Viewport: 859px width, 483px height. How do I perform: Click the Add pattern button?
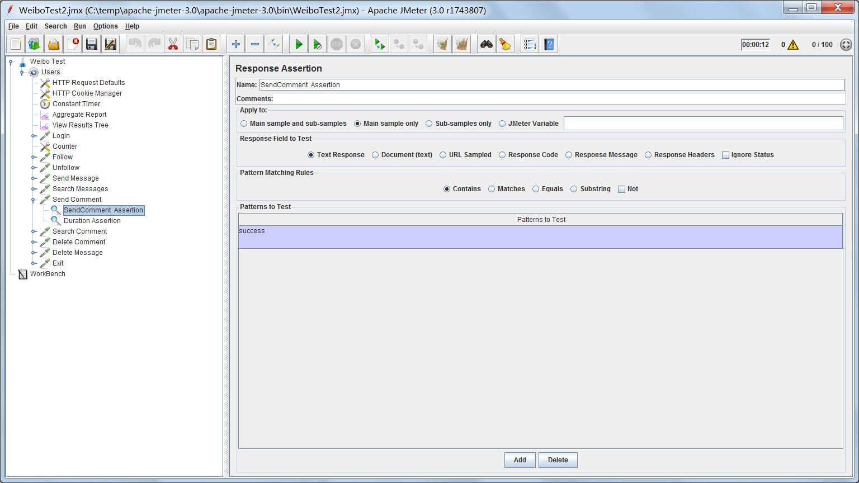click(520, 460)
